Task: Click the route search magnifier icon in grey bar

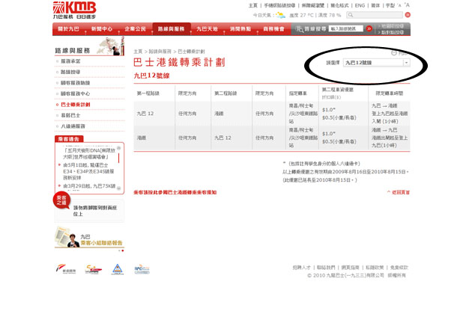Action: [300, 29]
